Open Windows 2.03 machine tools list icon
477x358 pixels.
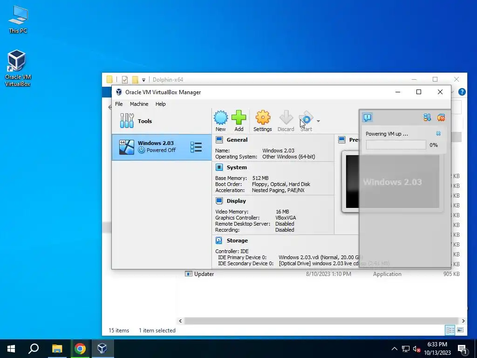pyautogui.click(x=196, y=147)
